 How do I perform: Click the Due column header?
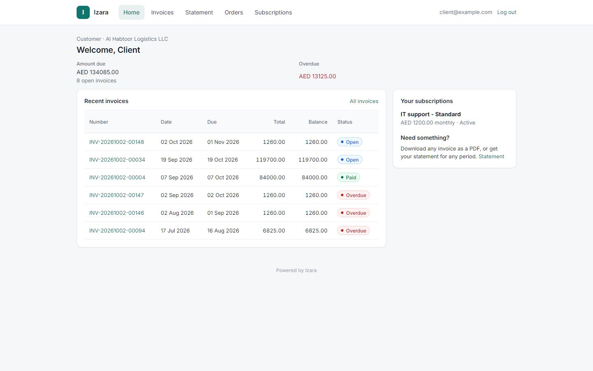(x=212, y=122)
